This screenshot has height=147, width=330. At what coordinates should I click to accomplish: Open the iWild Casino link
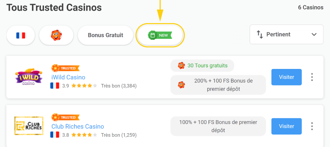[x=68, y=77]
